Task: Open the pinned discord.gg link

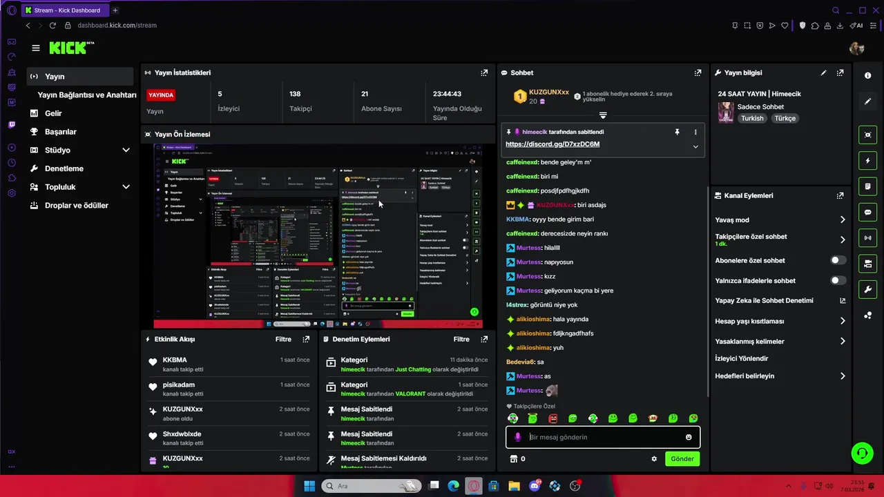Action: click(x=552, y=144)
